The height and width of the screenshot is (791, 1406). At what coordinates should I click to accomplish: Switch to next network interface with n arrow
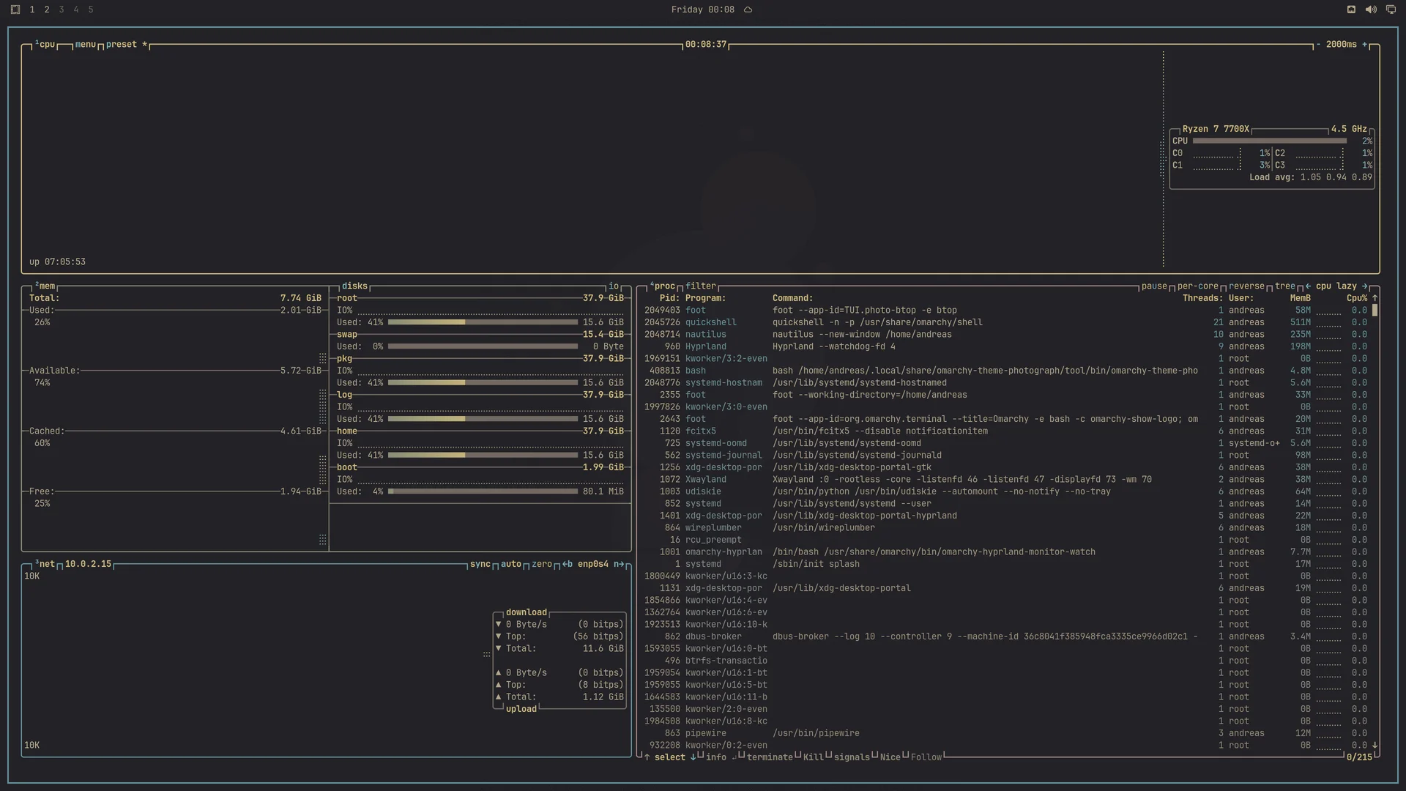619,564
